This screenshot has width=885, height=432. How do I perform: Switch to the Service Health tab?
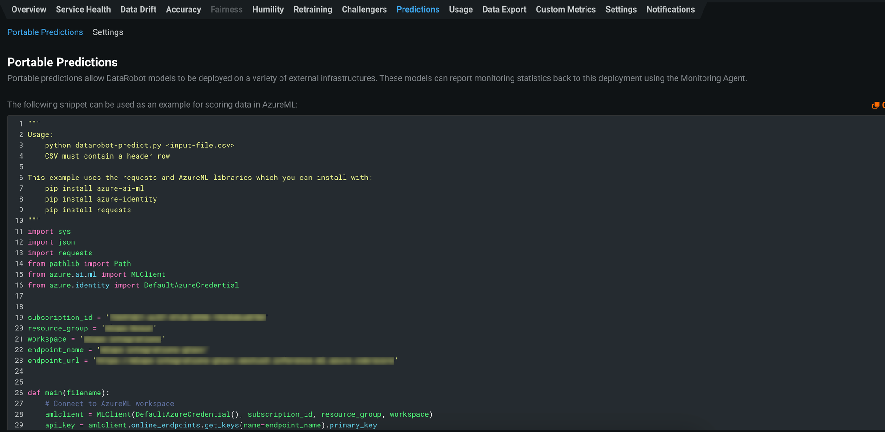pos(83,9)
